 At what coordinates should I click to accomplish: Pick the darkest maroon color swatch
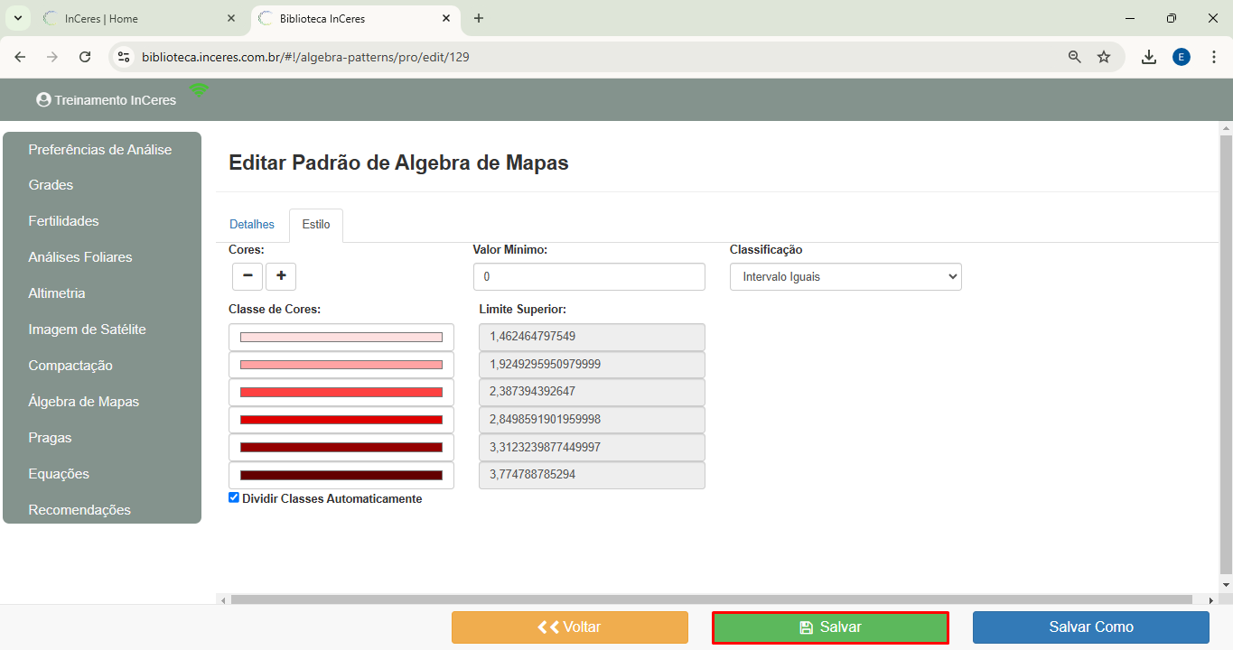click(341, 475)
